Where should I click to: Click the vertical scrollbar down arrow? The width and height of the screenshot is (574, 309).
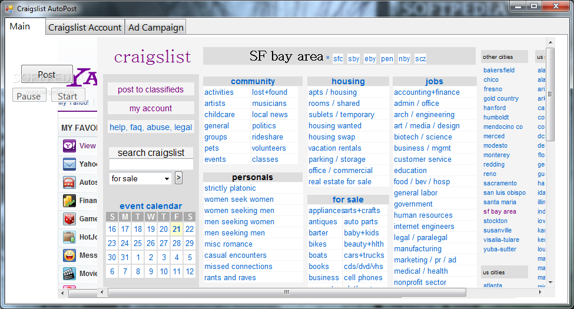point(550,283)
